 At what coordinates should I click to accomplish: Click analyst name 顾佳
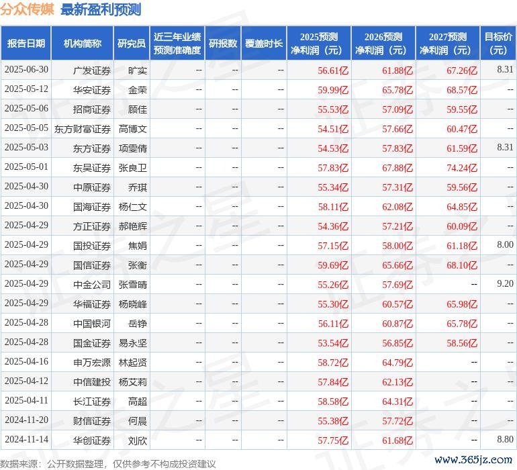click(x=138, y=109)
